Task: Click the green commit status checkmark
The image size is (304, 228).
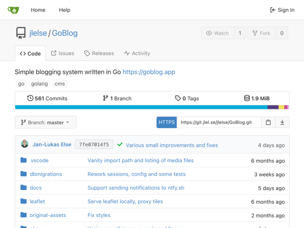Action: coord(120,144)
